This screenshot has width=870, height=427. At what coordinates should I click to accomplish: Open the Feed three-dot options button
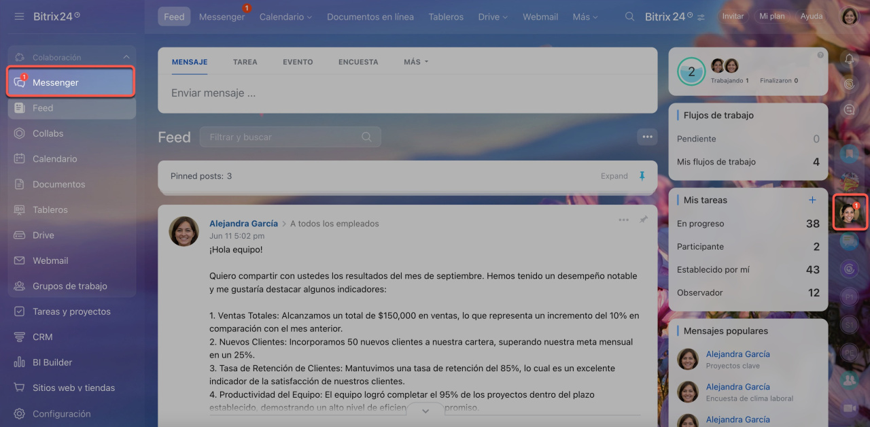pos(647,137)
